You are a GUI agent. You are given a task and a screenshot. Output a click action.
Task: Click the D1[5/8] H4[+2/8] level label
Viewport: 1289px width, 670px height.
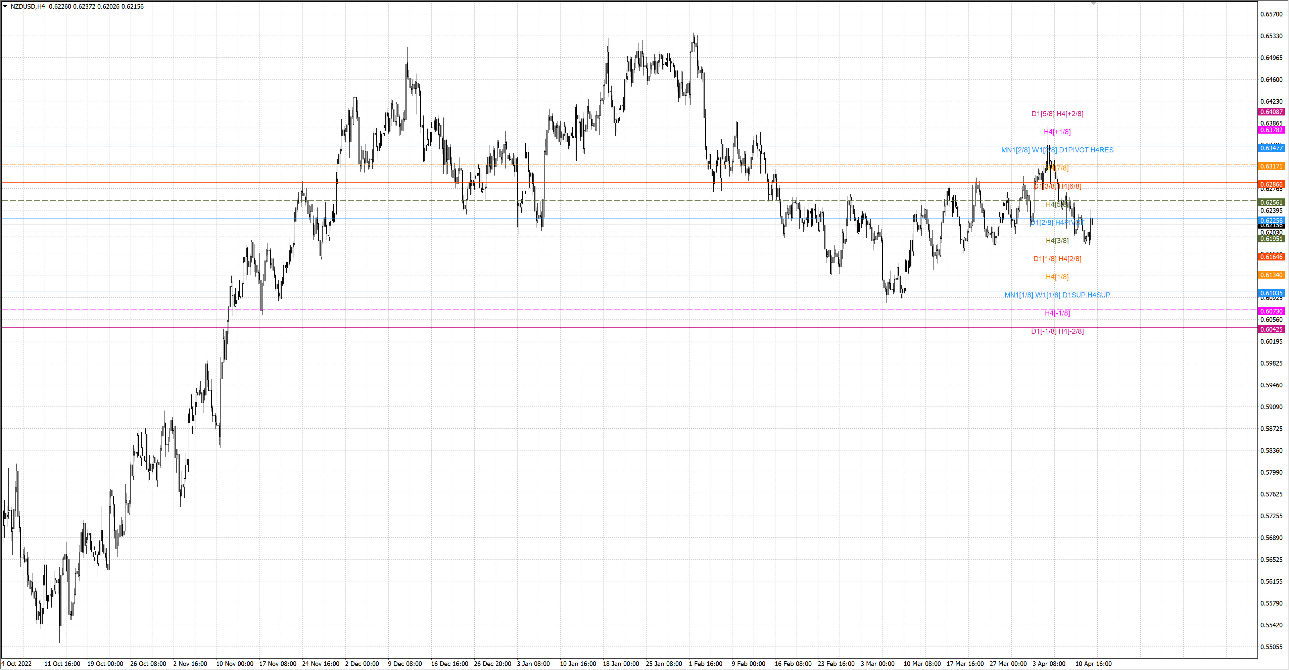(1057, 113)
